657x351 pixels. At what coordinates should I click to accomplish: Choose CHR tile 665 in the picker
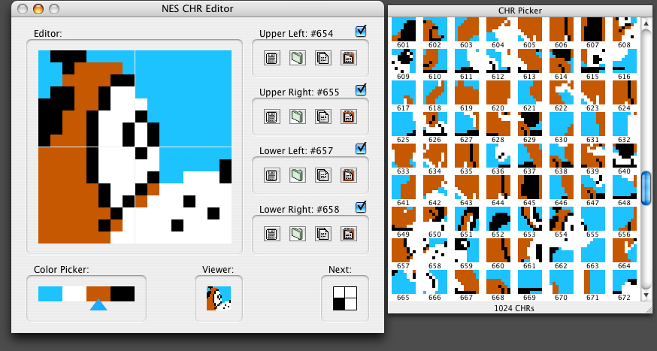(404, 282)
